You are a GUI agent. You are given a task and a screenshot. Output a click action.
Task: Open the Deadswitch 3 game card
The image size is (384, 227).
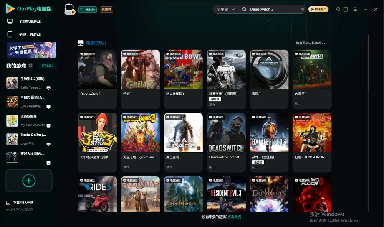(97, 79)
